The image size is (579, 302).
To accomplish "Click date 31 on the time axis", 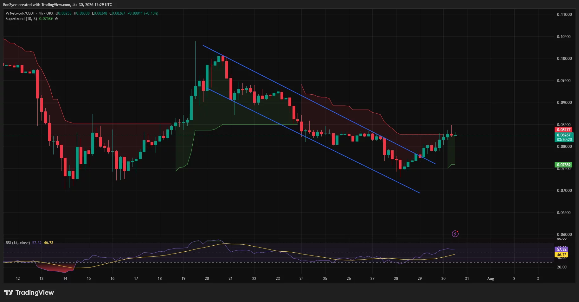I will coord(467,279).
